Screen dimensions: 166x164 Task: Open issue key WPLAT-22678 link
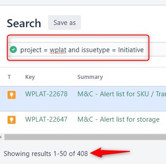click(46, 94)
